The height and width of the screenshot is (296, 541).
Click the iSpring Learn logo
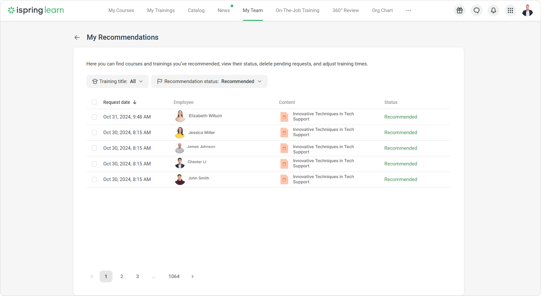(x=35, y=10)
